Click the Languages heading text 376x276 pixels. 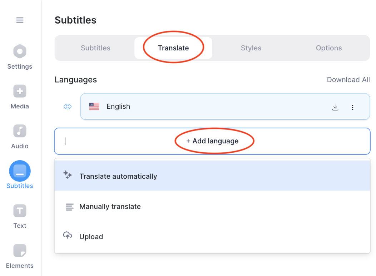coord(75,80)
